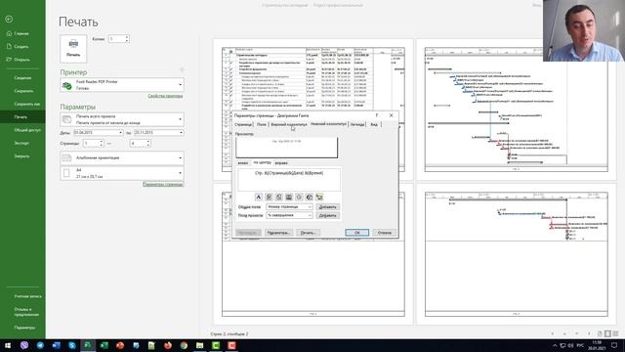This screenshot has width=625, height=352.
Task: Open the notification center icon in the tray
Action: (x=614, y=345)
